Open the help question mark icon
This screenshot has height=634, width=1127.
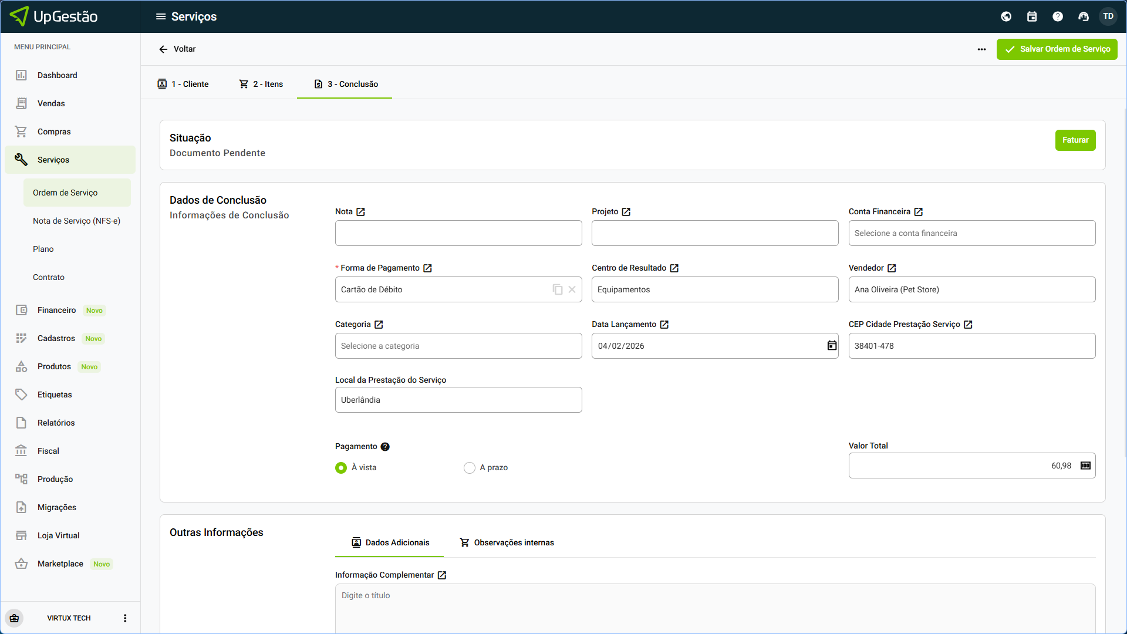click(x=1058, y=16)
